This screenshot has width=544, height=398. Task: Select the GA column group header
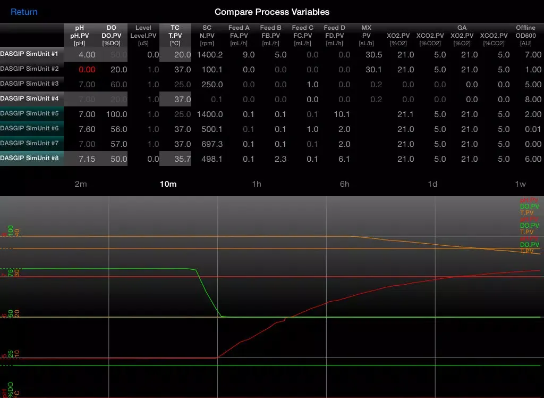pos(462,28)
